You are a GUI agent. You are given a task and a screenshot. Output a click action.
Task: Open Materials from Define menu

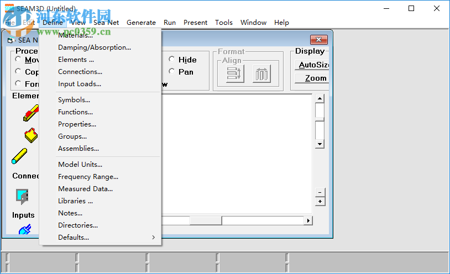pyautogui.click(x=100, y=35)
